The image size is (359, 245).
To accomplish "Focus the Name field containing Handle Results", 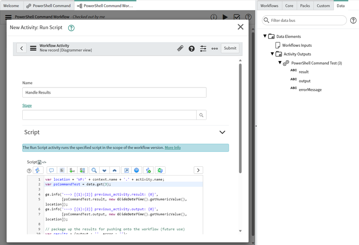I will [x=114, y=92].
